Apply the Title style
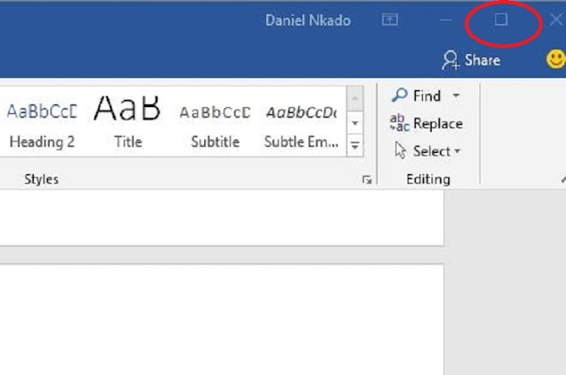 click(x=127, y=123)
